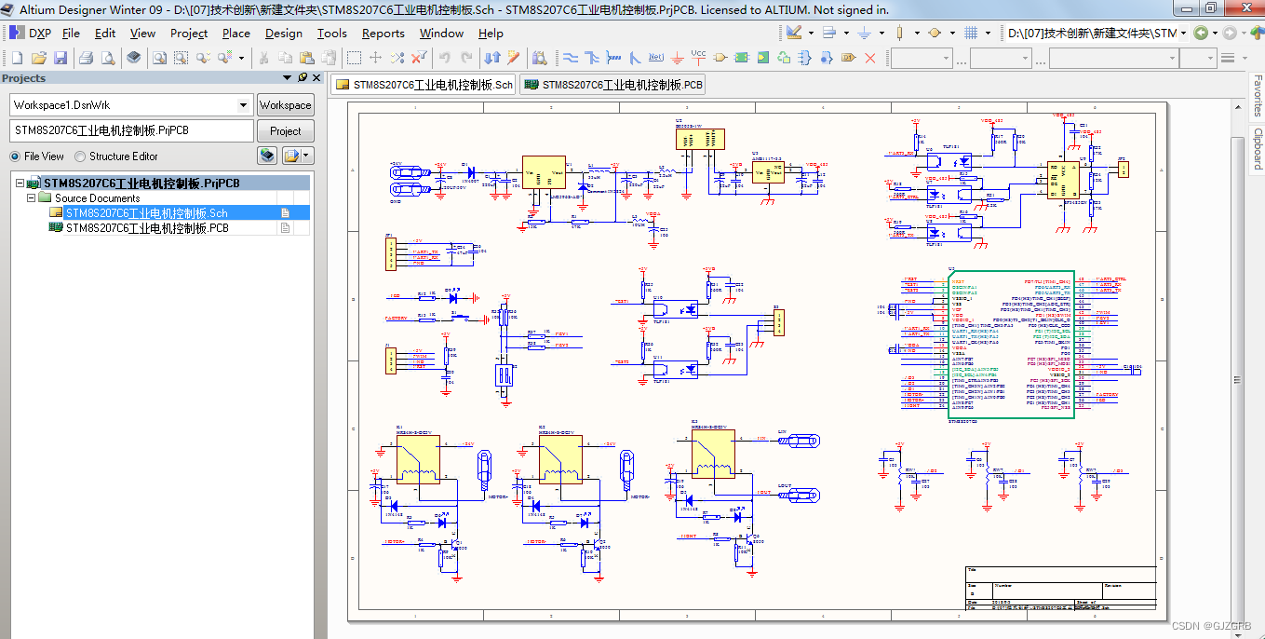The image size is (1265, 639).
Task: Fit document on screen zoom icon
Action: pyautogui.click(x=159, y=58)
